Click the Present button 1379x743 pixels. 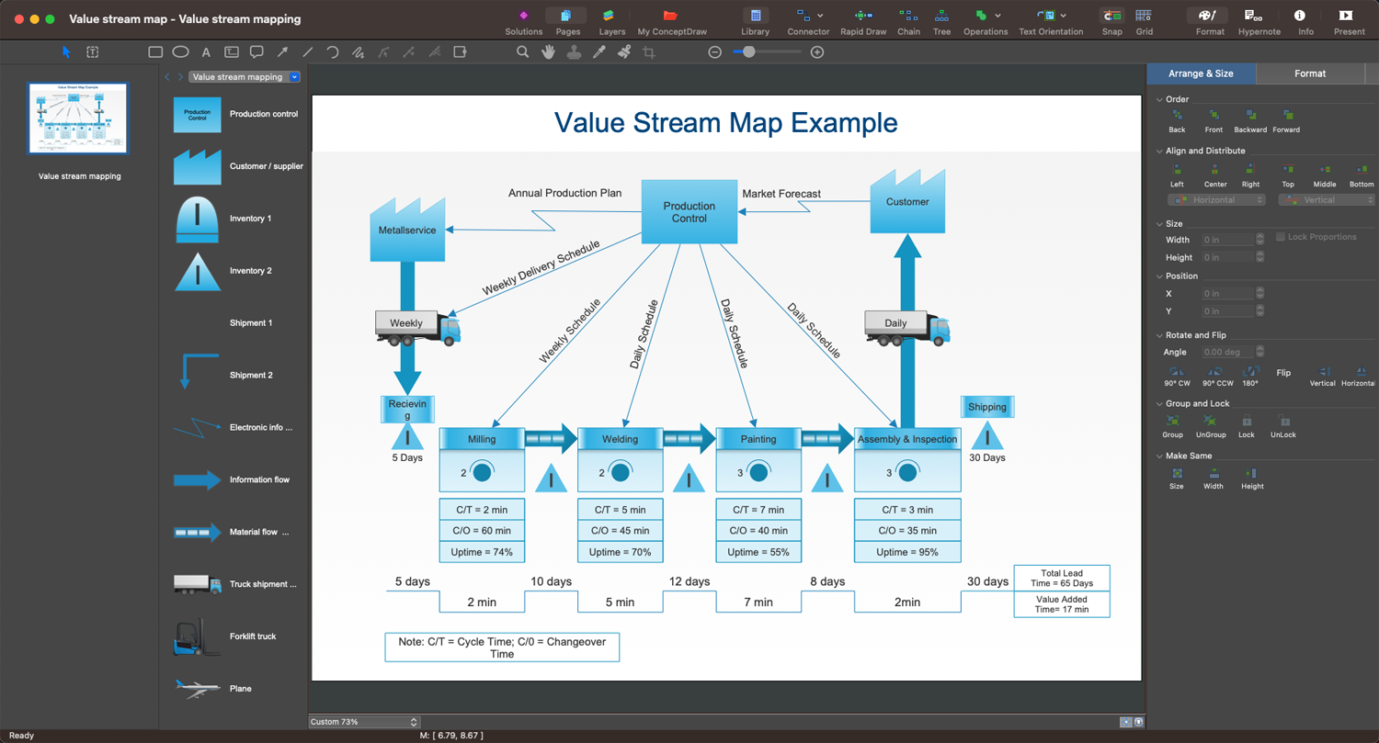point(1349,22)
